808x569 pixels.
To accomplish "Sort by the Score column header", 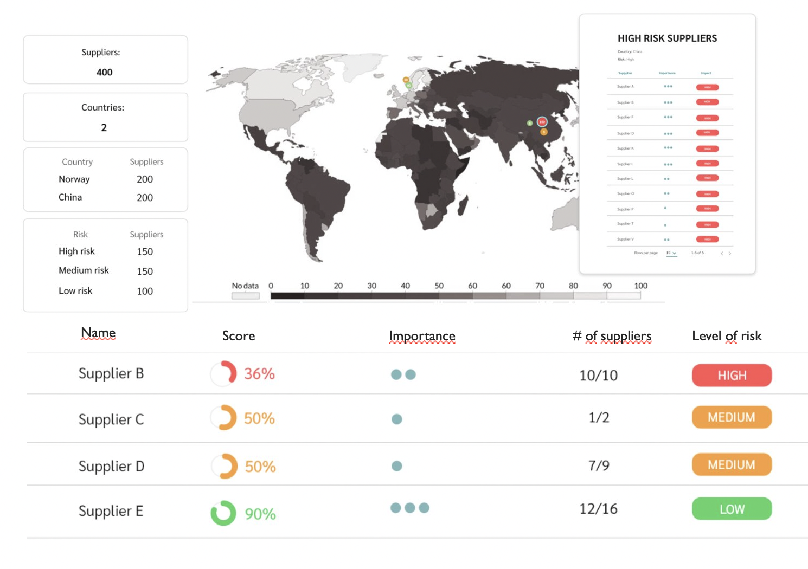I will click(239, 336).
